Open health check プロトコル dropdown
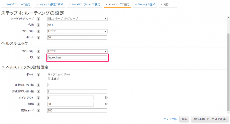The image size is (230, 124). coord(77,51)
